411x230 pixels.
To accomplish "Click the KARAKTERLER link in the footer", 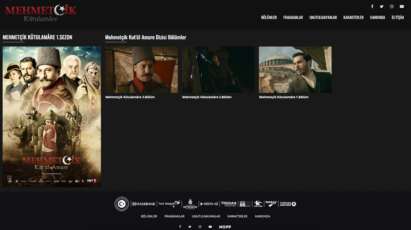I will (237, 216).
